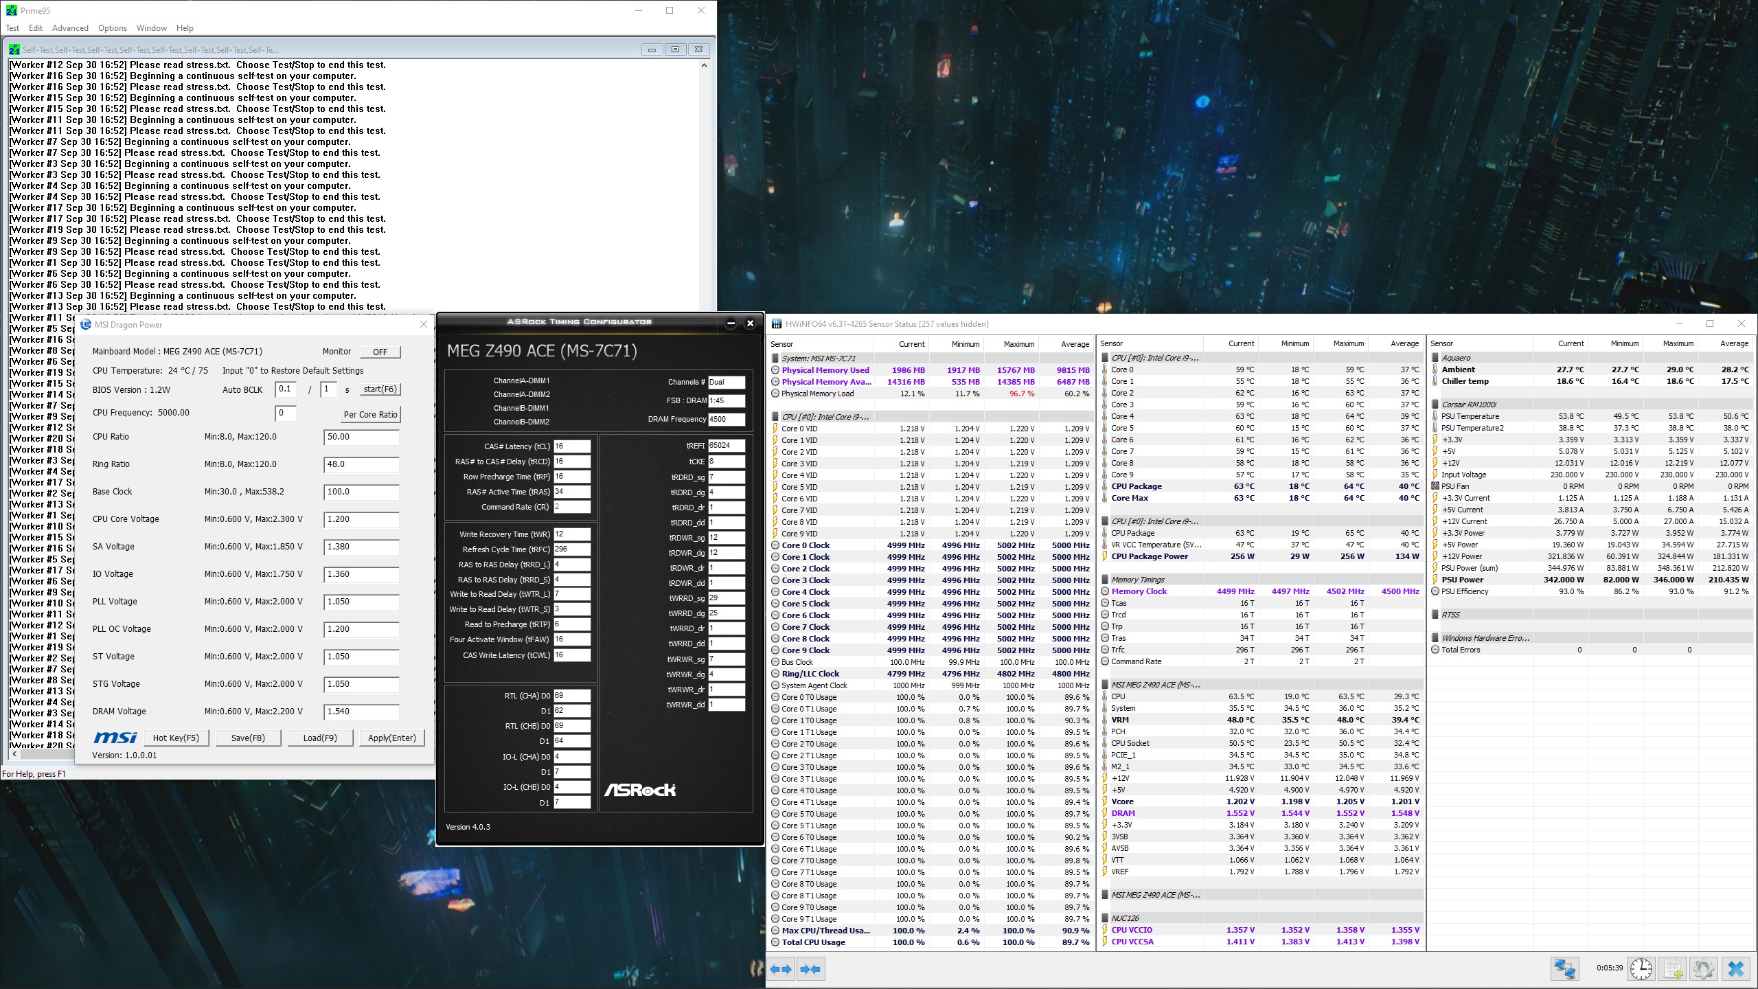
Task: Open the Test menu in Prime95
Action: click(x=12, y=28)
